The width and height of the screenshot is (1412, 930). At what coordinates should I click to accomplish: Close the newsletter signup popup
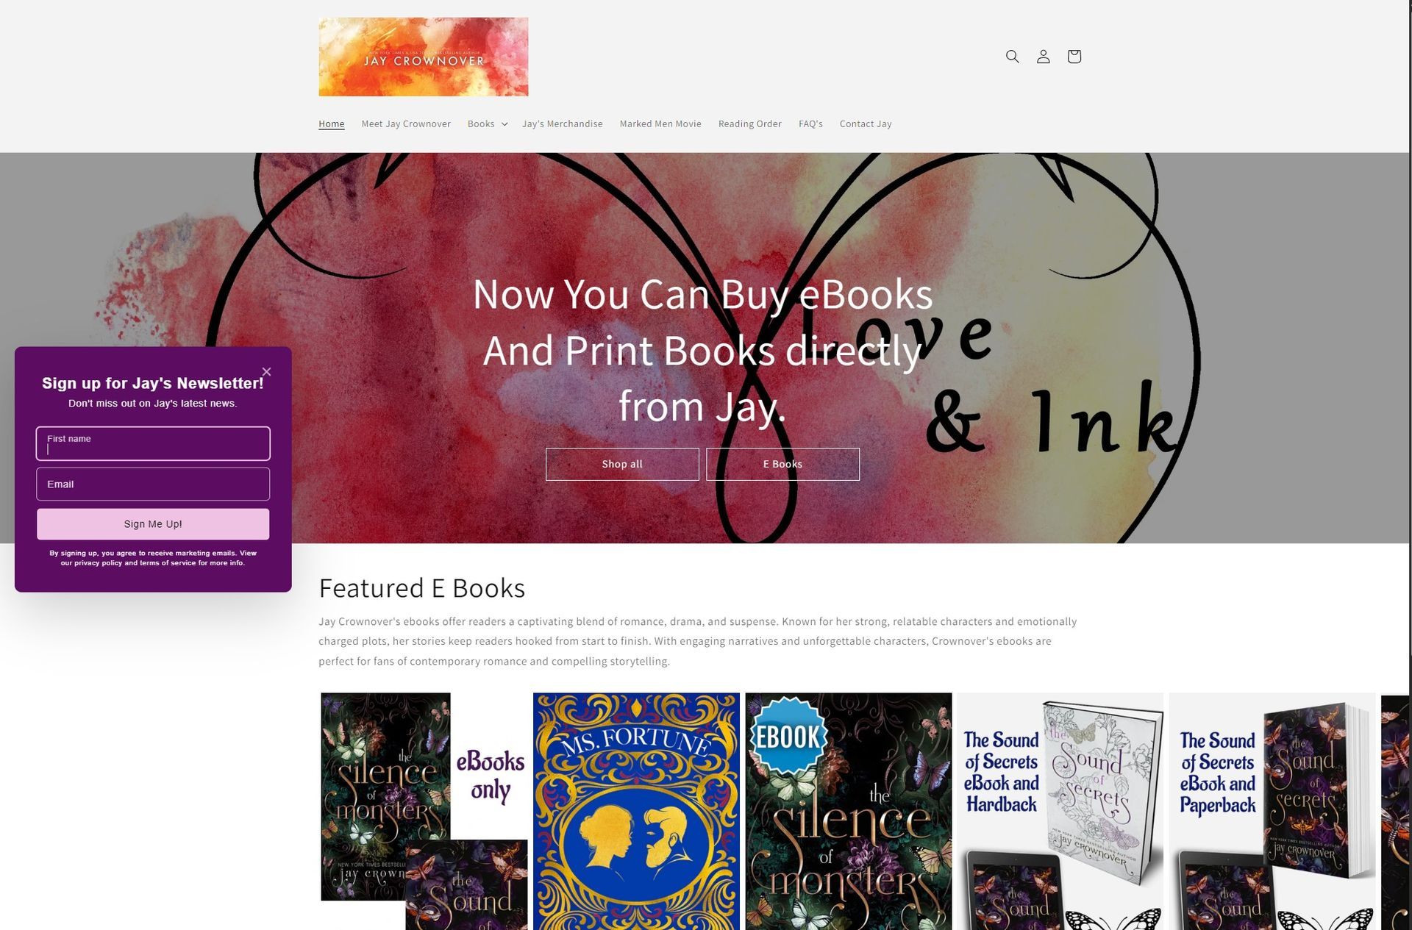[x=267, y=372]
